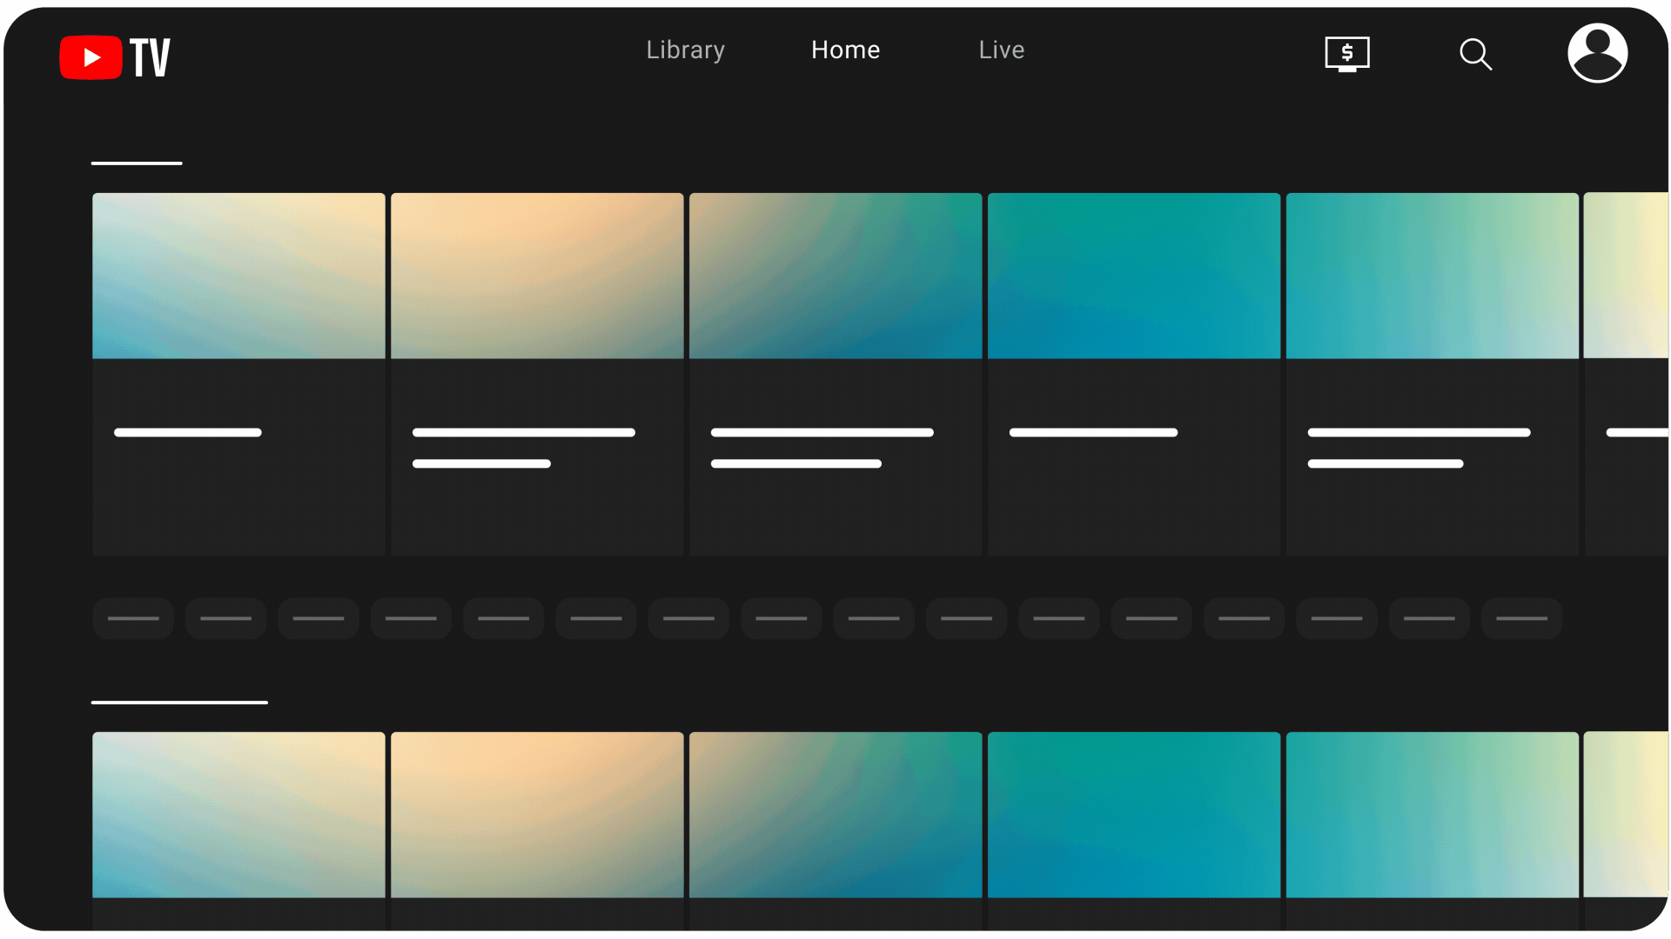The width and height of the screenshot is (1671, 939).
Task: Click title text under second top-row card
Action: pyautogui.click(x=523, y=433)
